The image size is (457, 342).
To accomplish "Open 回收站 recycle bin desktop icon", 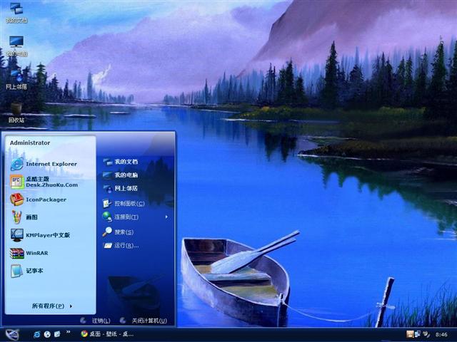I will point(16,113).
